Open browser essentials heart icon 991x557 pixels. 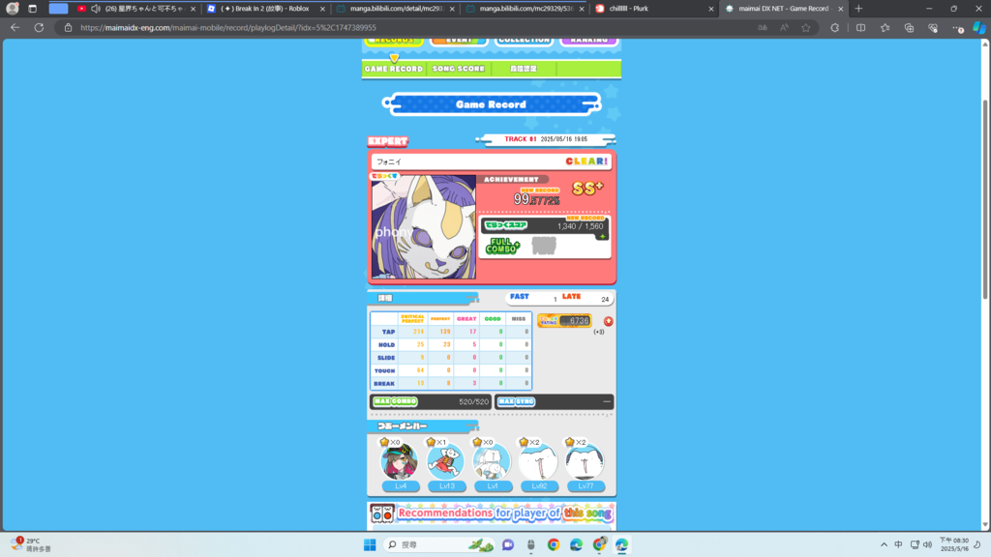pos(933,28)
